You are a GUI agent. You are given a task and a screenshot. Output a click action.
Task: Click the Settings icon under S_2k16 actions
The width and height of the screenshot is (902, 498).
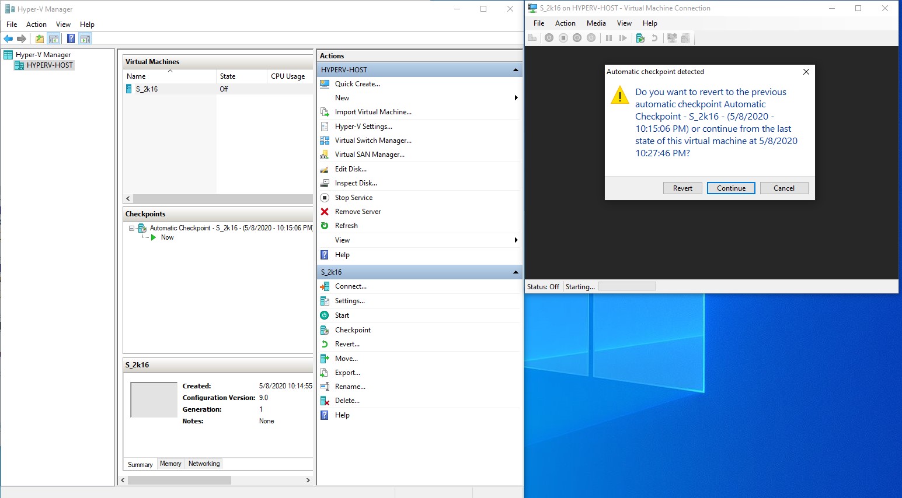click(x=325, y=301)
